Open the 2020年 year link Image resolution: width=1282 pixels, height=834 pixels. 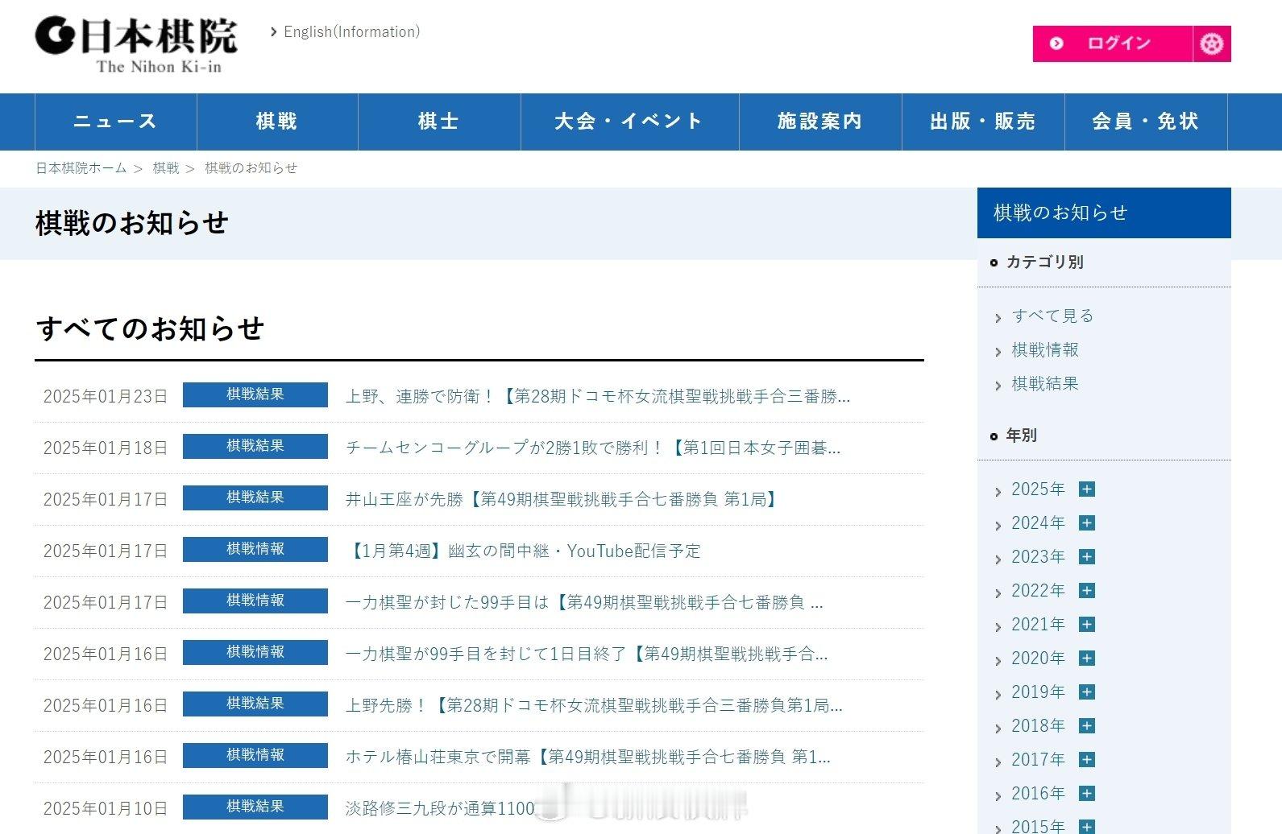click(1038, 659)
